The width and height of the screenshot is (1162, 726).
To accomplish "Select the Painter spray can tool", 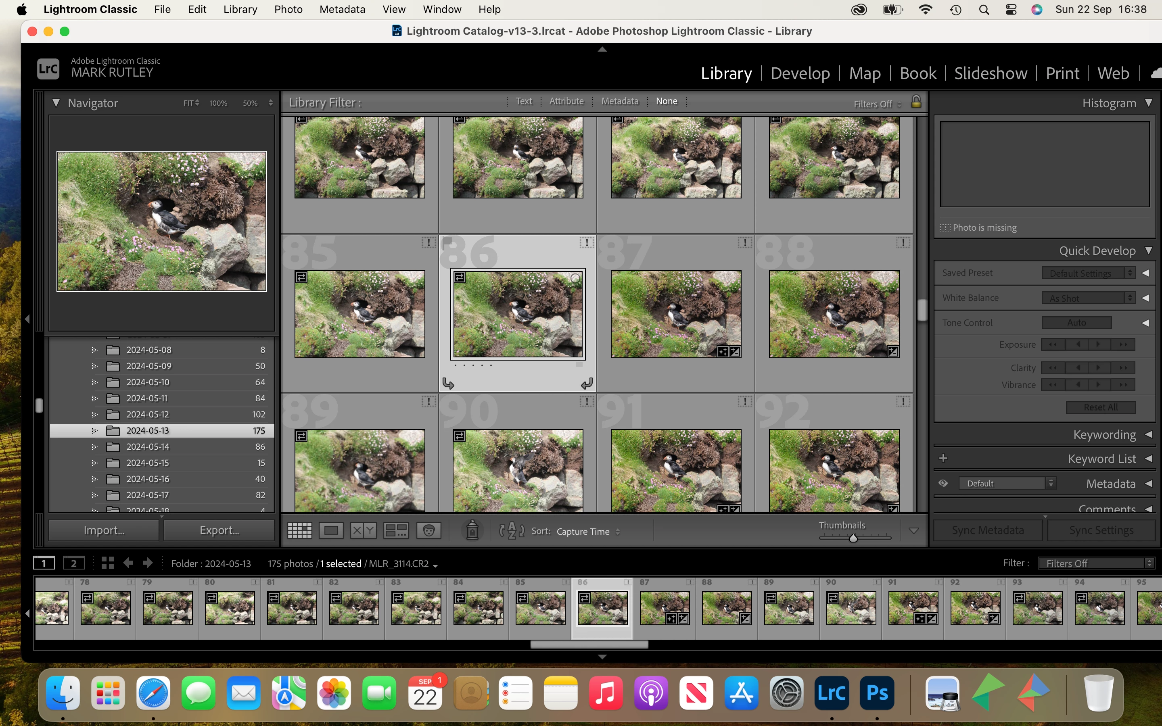I will click(472, 530).
